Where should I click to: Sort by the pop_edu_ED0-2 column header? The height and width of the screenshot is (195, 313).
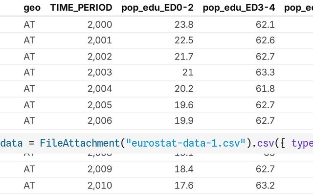point(157,8)
